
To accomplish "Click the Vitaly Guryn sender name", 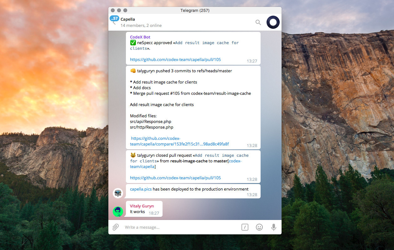I will click(x=142, y=206).
